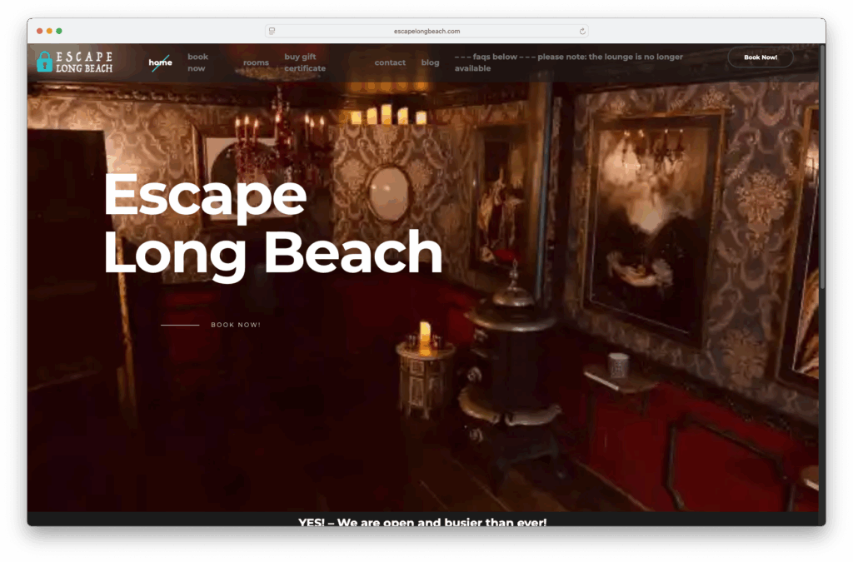Viewport: 853px width, 562px height.
Task: Reload the page with the refresh icon
Action: (x=582, y=32)
